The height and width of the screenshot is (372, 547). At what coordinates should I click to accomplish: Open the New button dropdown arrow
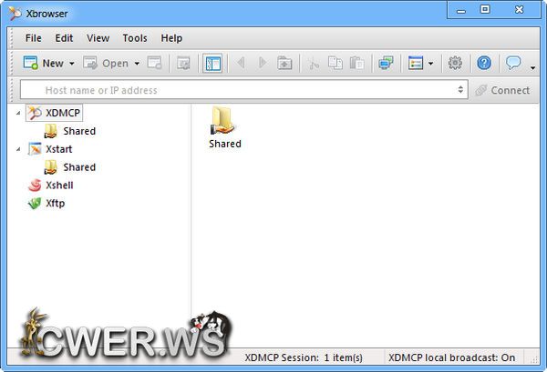[72, 64]
